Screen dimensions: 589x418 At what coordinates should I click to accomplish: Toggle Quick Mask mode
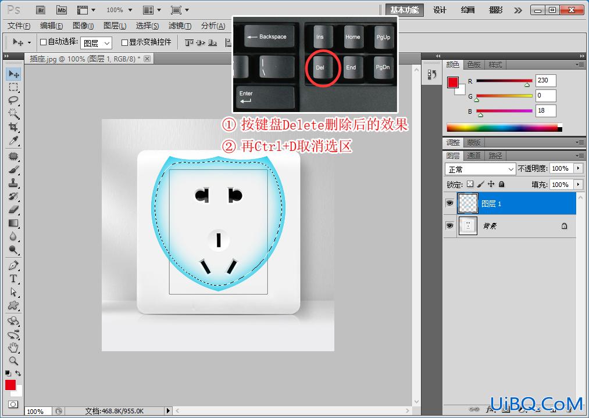[x=13, y=405]
